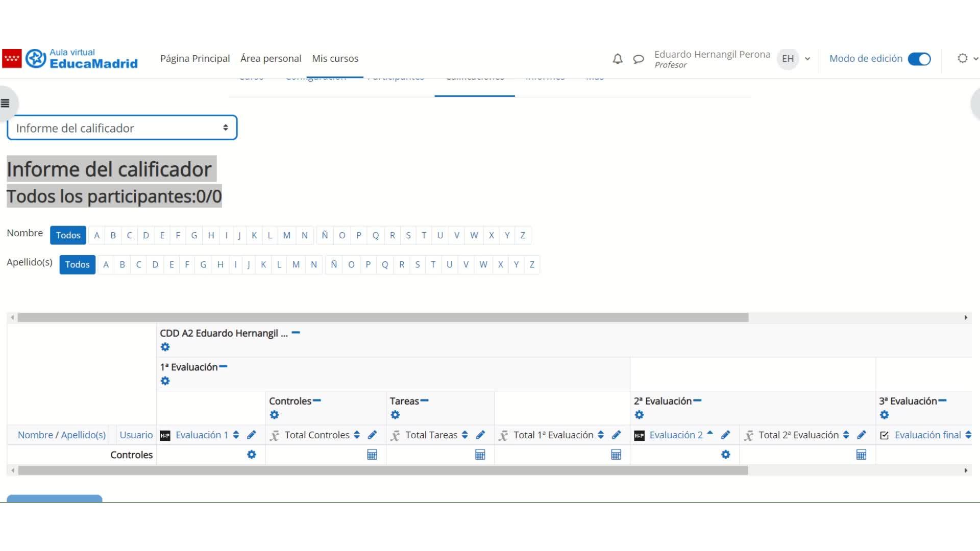Sort by Total Controles using sort arrows
The image size is (980, 551).
(357, 435)
